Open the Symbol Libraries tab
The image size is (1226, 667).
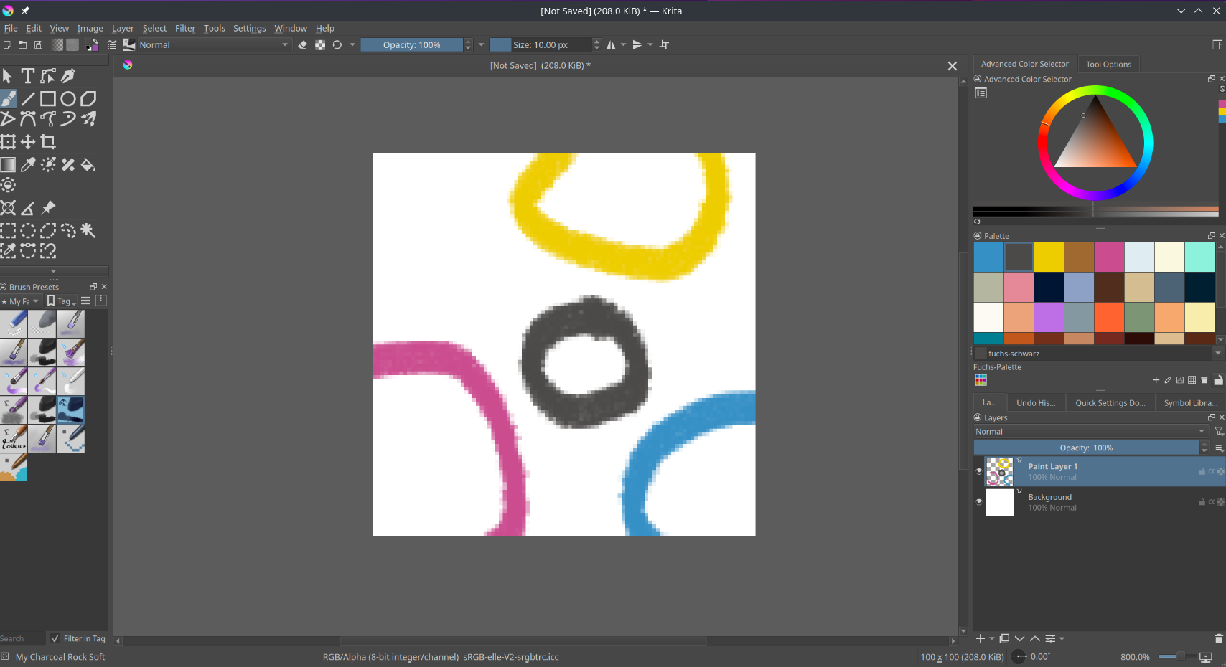click(1190, 403)
